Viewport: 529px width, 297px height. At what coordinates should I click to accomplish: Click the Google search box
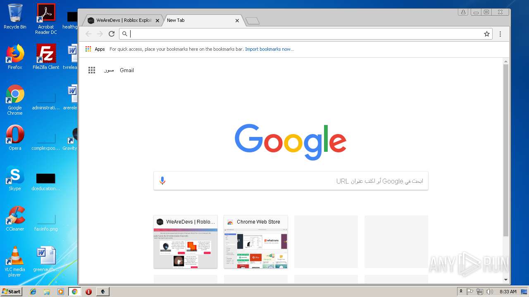click(x=291, y=181)
